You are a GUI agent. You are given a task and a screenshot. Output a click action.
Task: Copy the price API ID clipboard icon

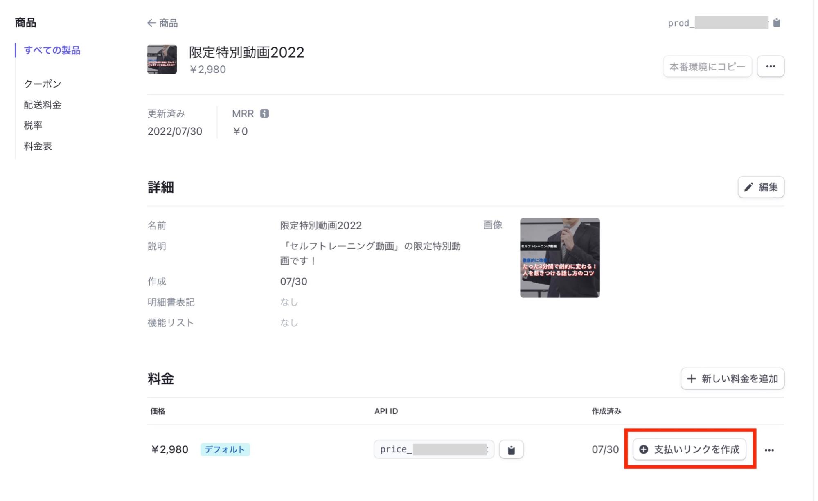511,450
